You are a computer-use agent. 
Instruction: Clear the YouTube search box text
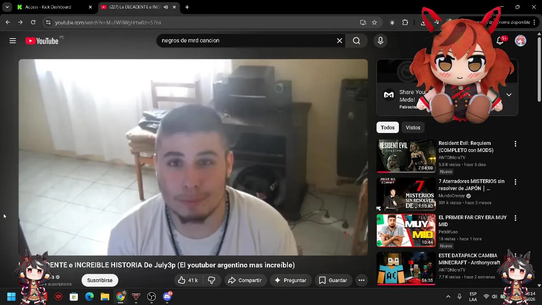point(340,41)
